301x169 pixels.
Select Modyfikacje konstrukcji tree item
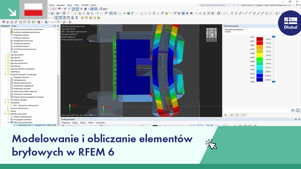click(x=23, y=40)
